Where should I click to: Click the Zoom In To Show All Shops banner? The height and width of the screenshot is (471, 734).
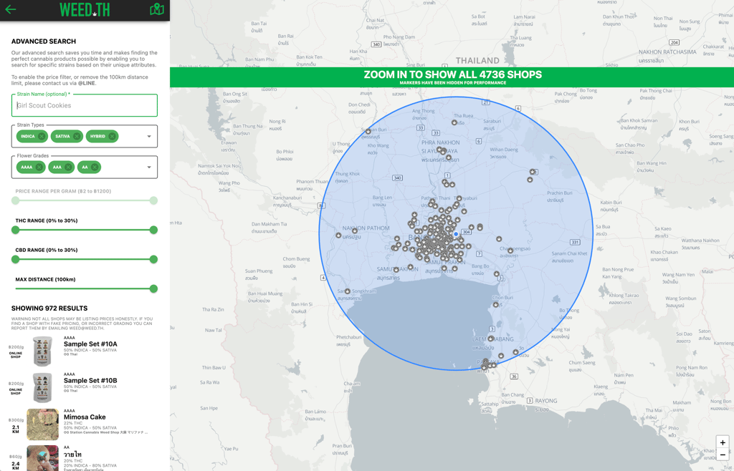point(452,77)
